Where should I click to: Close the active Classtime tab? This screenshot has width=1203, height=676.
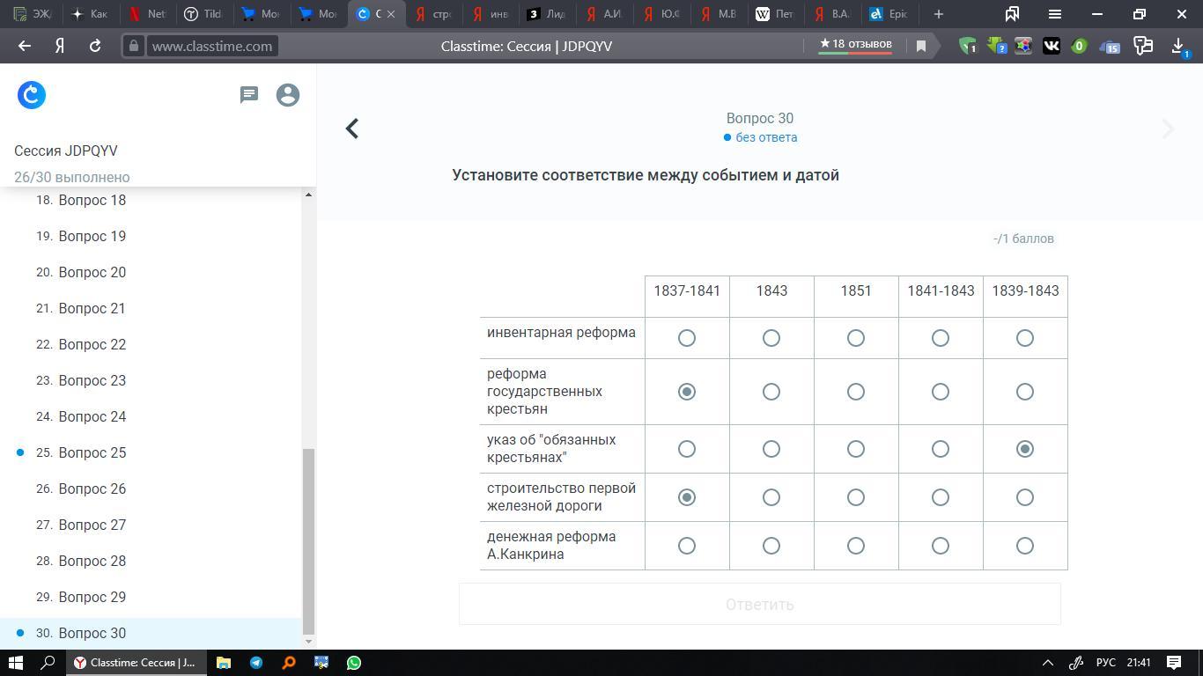click(391, 14)
